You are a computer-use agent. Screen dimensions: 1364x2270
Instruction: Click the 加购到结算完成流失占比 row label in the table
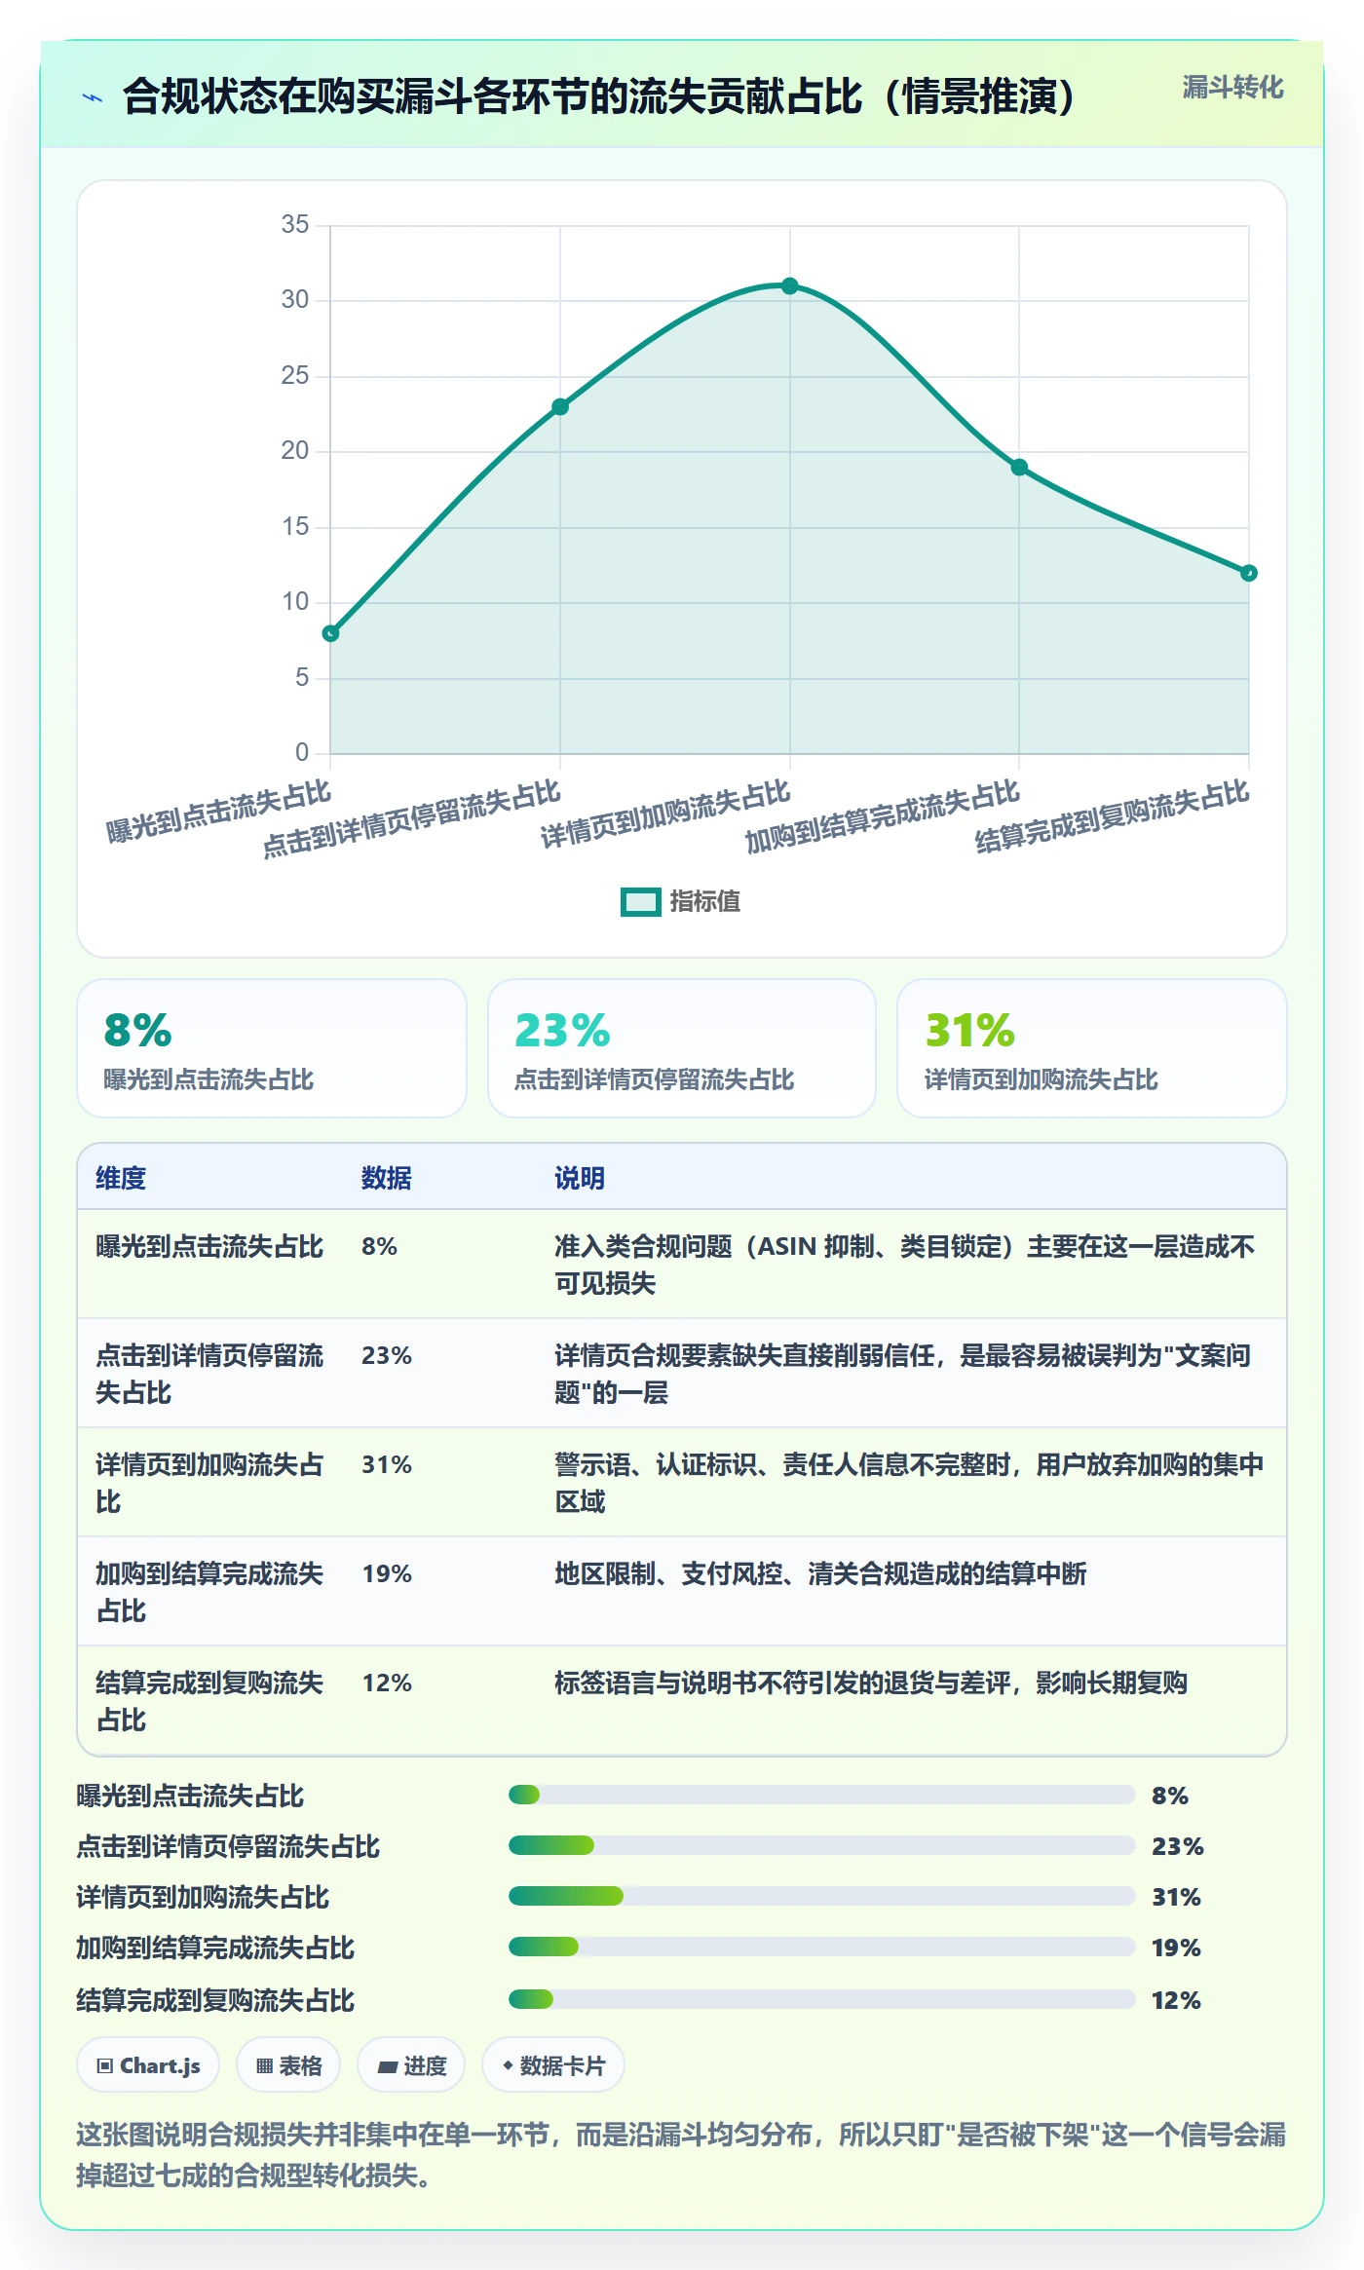[x=209, y=1592]
